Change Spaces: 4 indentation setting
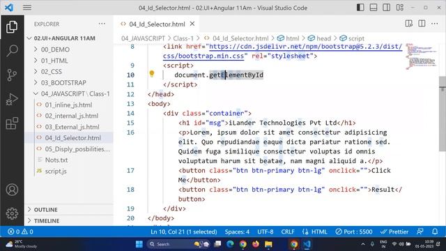446x251 pixels. click(237, 231)
